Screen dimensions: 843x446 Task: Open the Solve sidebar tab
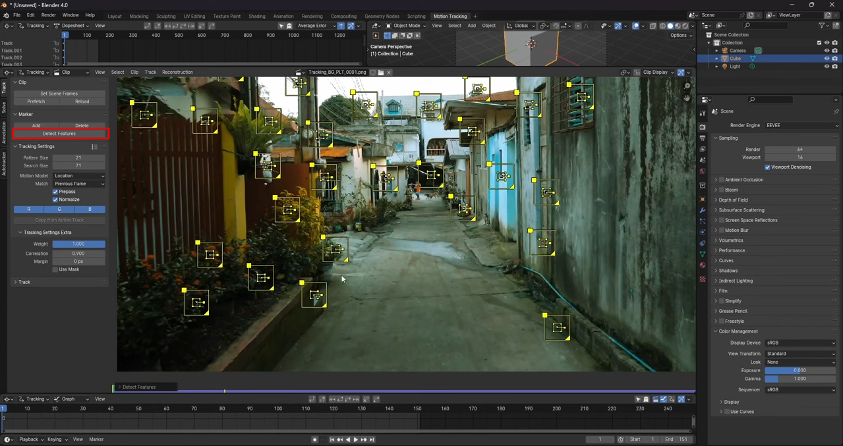(4, 107)
